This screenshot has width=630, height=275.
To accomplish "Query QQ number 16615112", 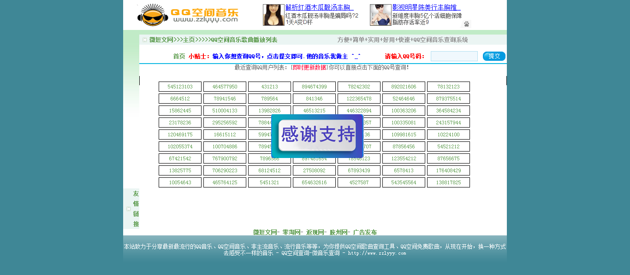I will coord(225,135).
